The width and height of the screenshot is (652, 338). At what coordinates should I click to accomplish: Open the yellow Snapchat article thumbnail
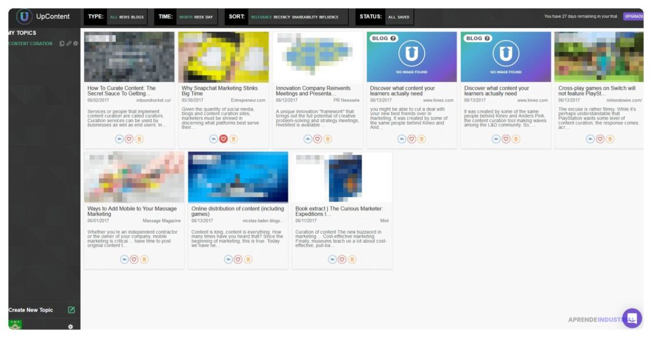pyautogui.click(x=223, y=57)
